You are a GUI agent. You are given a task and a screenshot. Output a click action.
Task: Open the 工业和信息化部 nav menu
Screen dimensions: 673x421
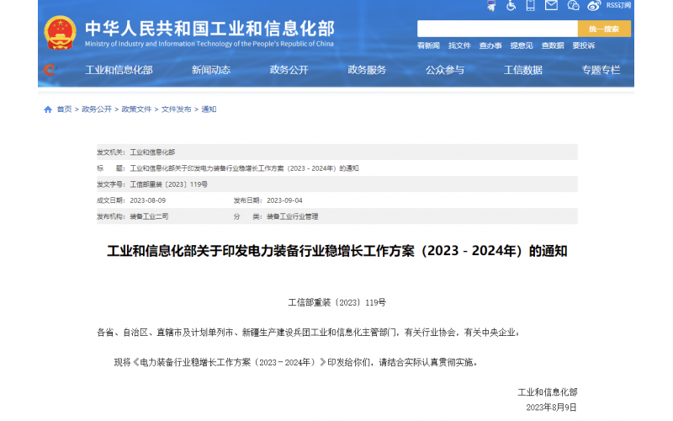click(119, 70)
